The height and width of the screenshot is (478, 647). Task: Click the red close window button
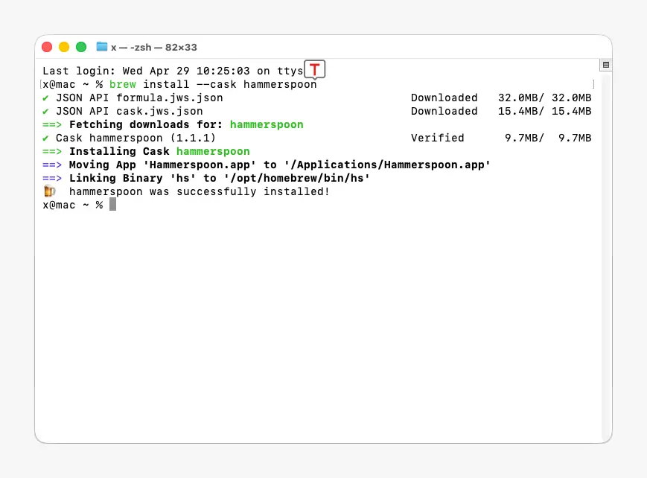click(x=47, y=47)
